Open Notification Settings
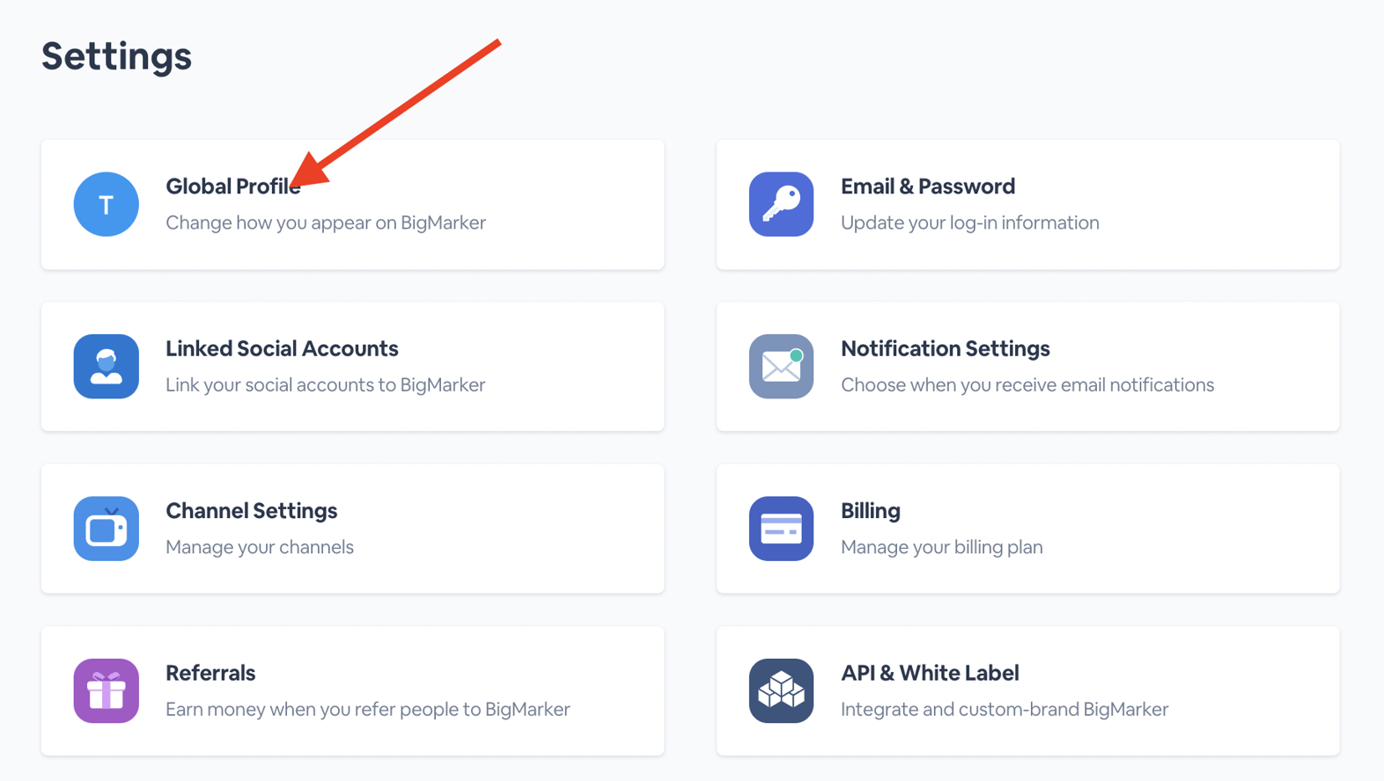Viewport: 1384px width, 781px height. point(946,348)
